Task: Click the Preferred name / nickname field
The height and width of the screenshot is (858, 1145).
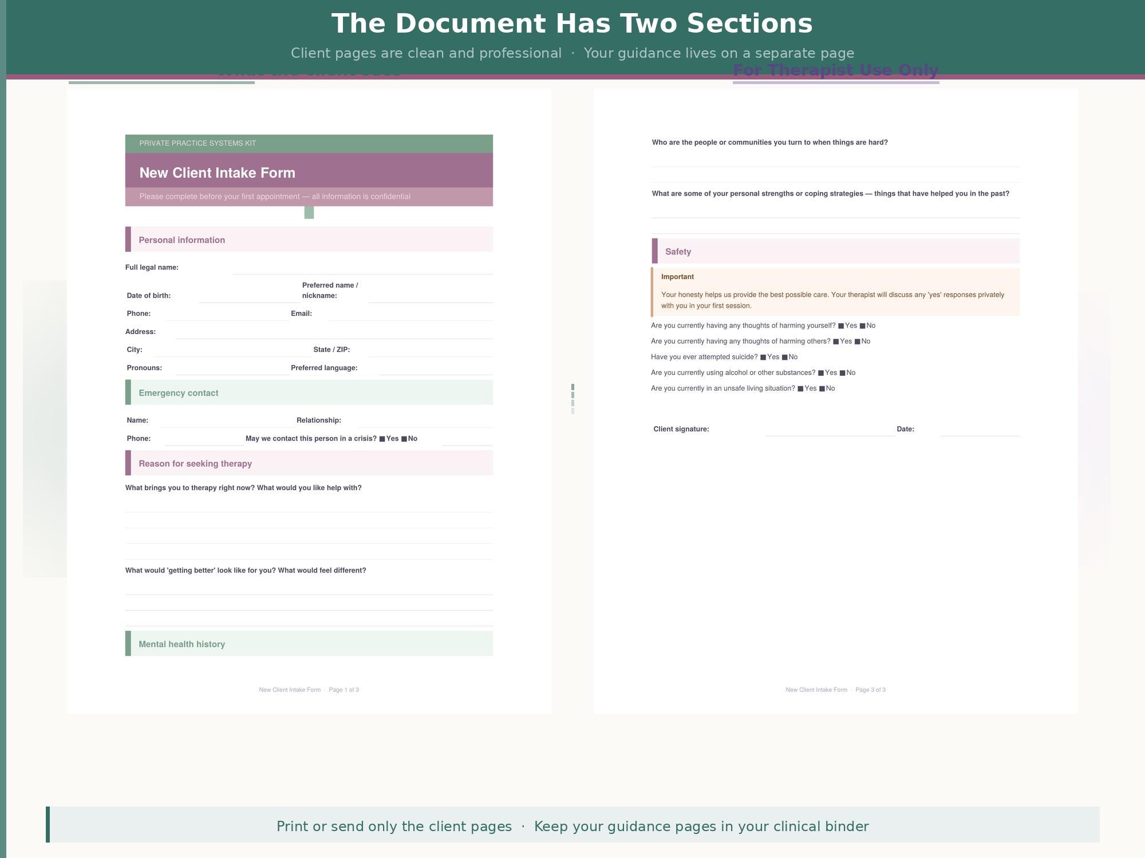Action: 431,296
